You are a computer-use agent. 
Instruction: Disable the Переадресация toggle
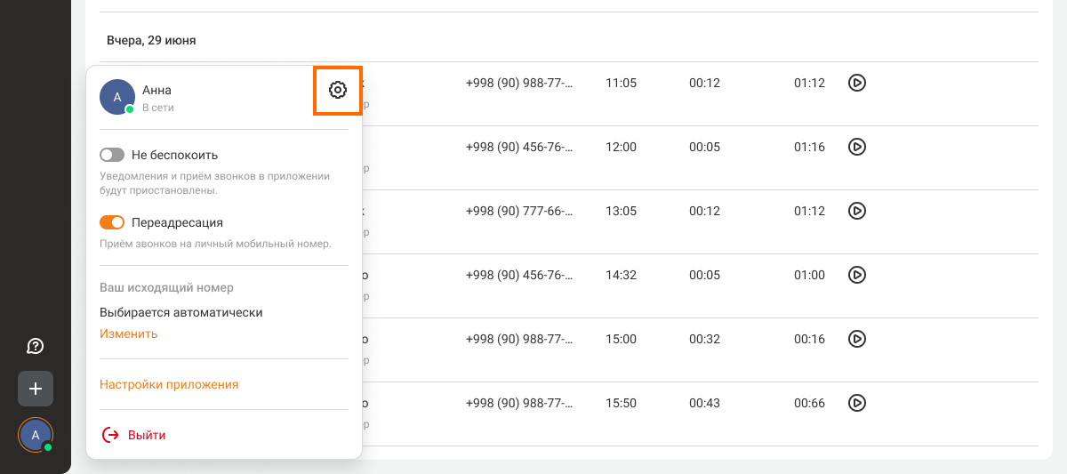click(112, 222)
